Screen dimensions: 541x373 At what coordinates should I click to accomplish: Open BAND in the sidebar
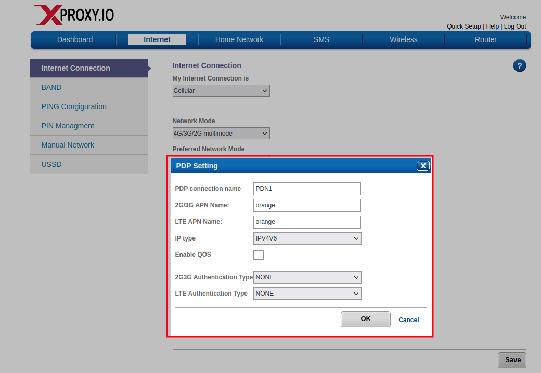[51, 87]
